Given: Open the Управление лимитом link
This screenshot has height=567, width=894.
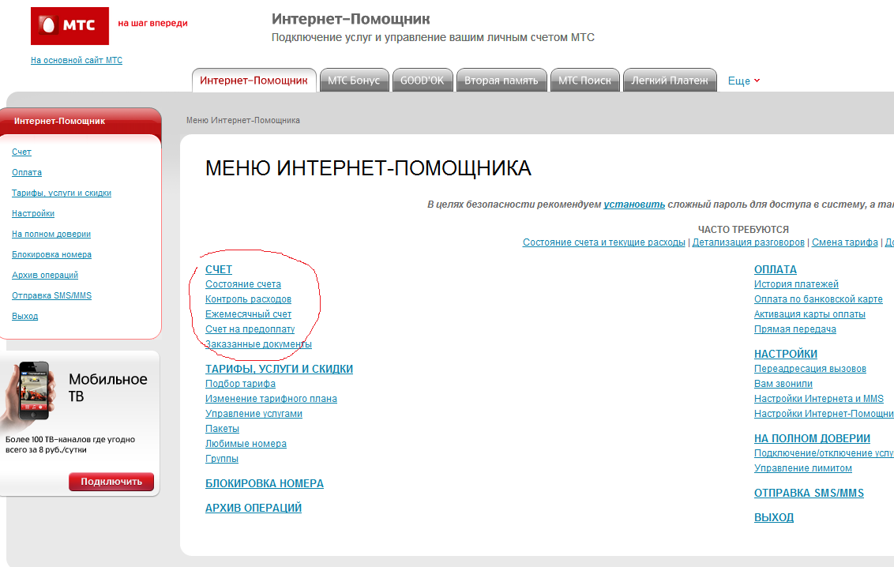Looking at the screenshot, I should pyautogui.click(x=802, y=467).
